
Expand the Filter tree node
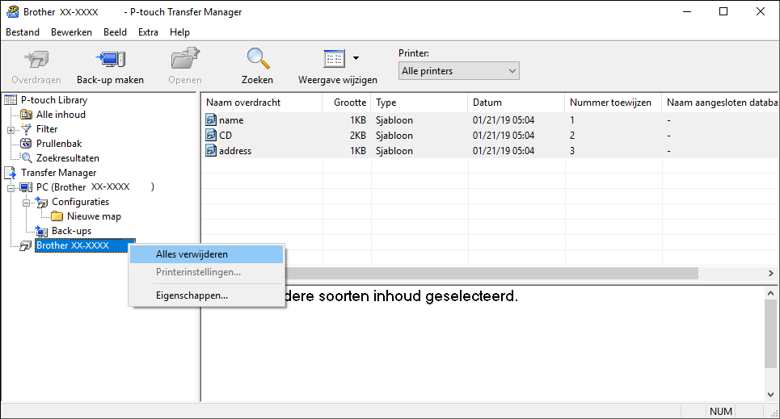[x=11, y=130]
